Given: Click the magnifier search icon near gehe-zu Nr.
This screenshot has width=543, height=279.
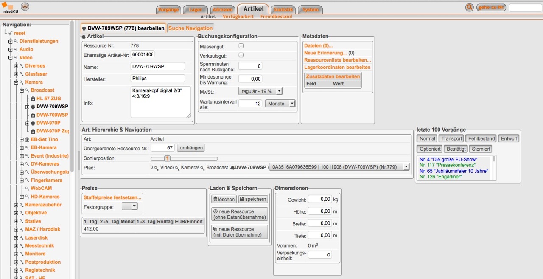Looking at the screenshot, I should 469,7.
